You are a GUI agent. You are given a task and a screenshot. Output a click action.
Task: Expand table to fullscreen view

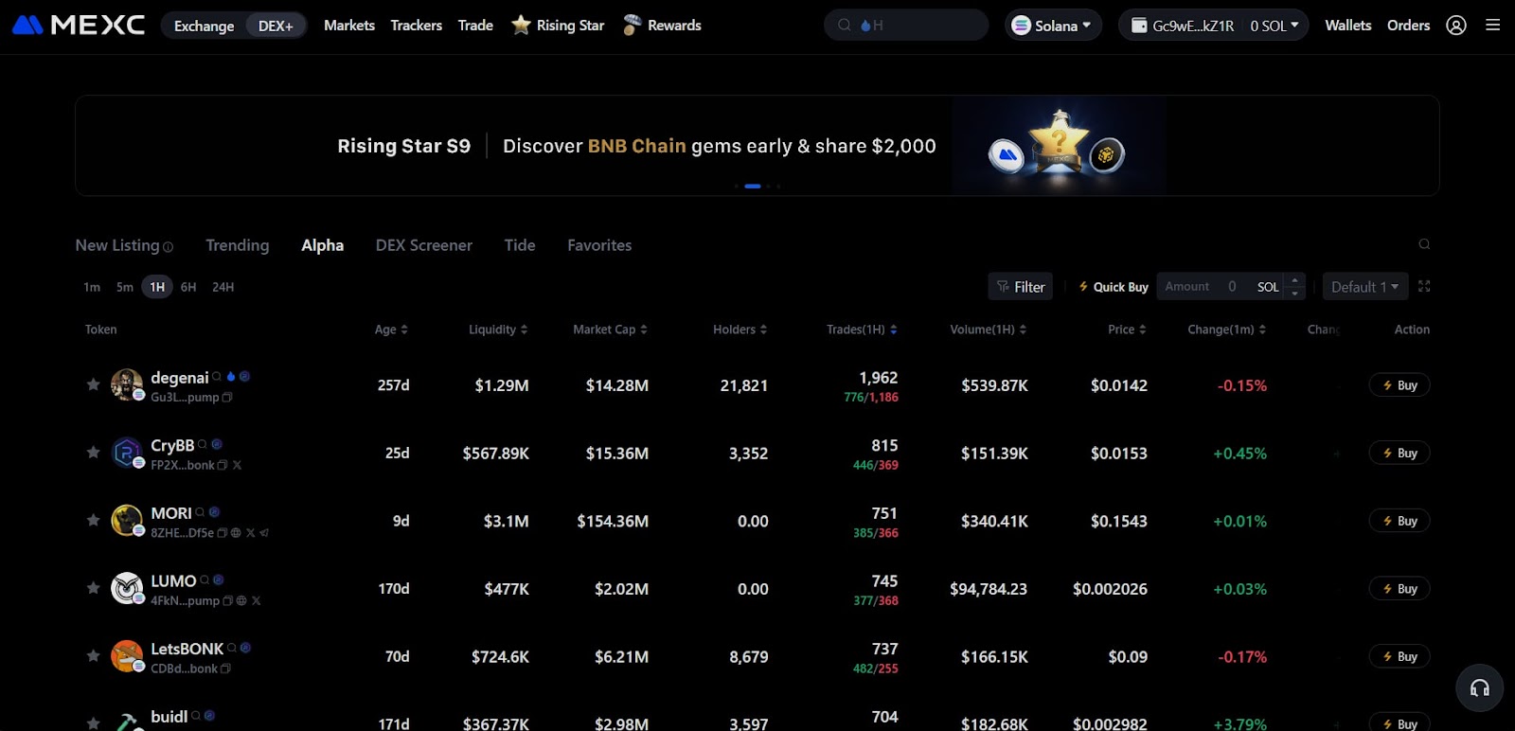click(1424, 286)
